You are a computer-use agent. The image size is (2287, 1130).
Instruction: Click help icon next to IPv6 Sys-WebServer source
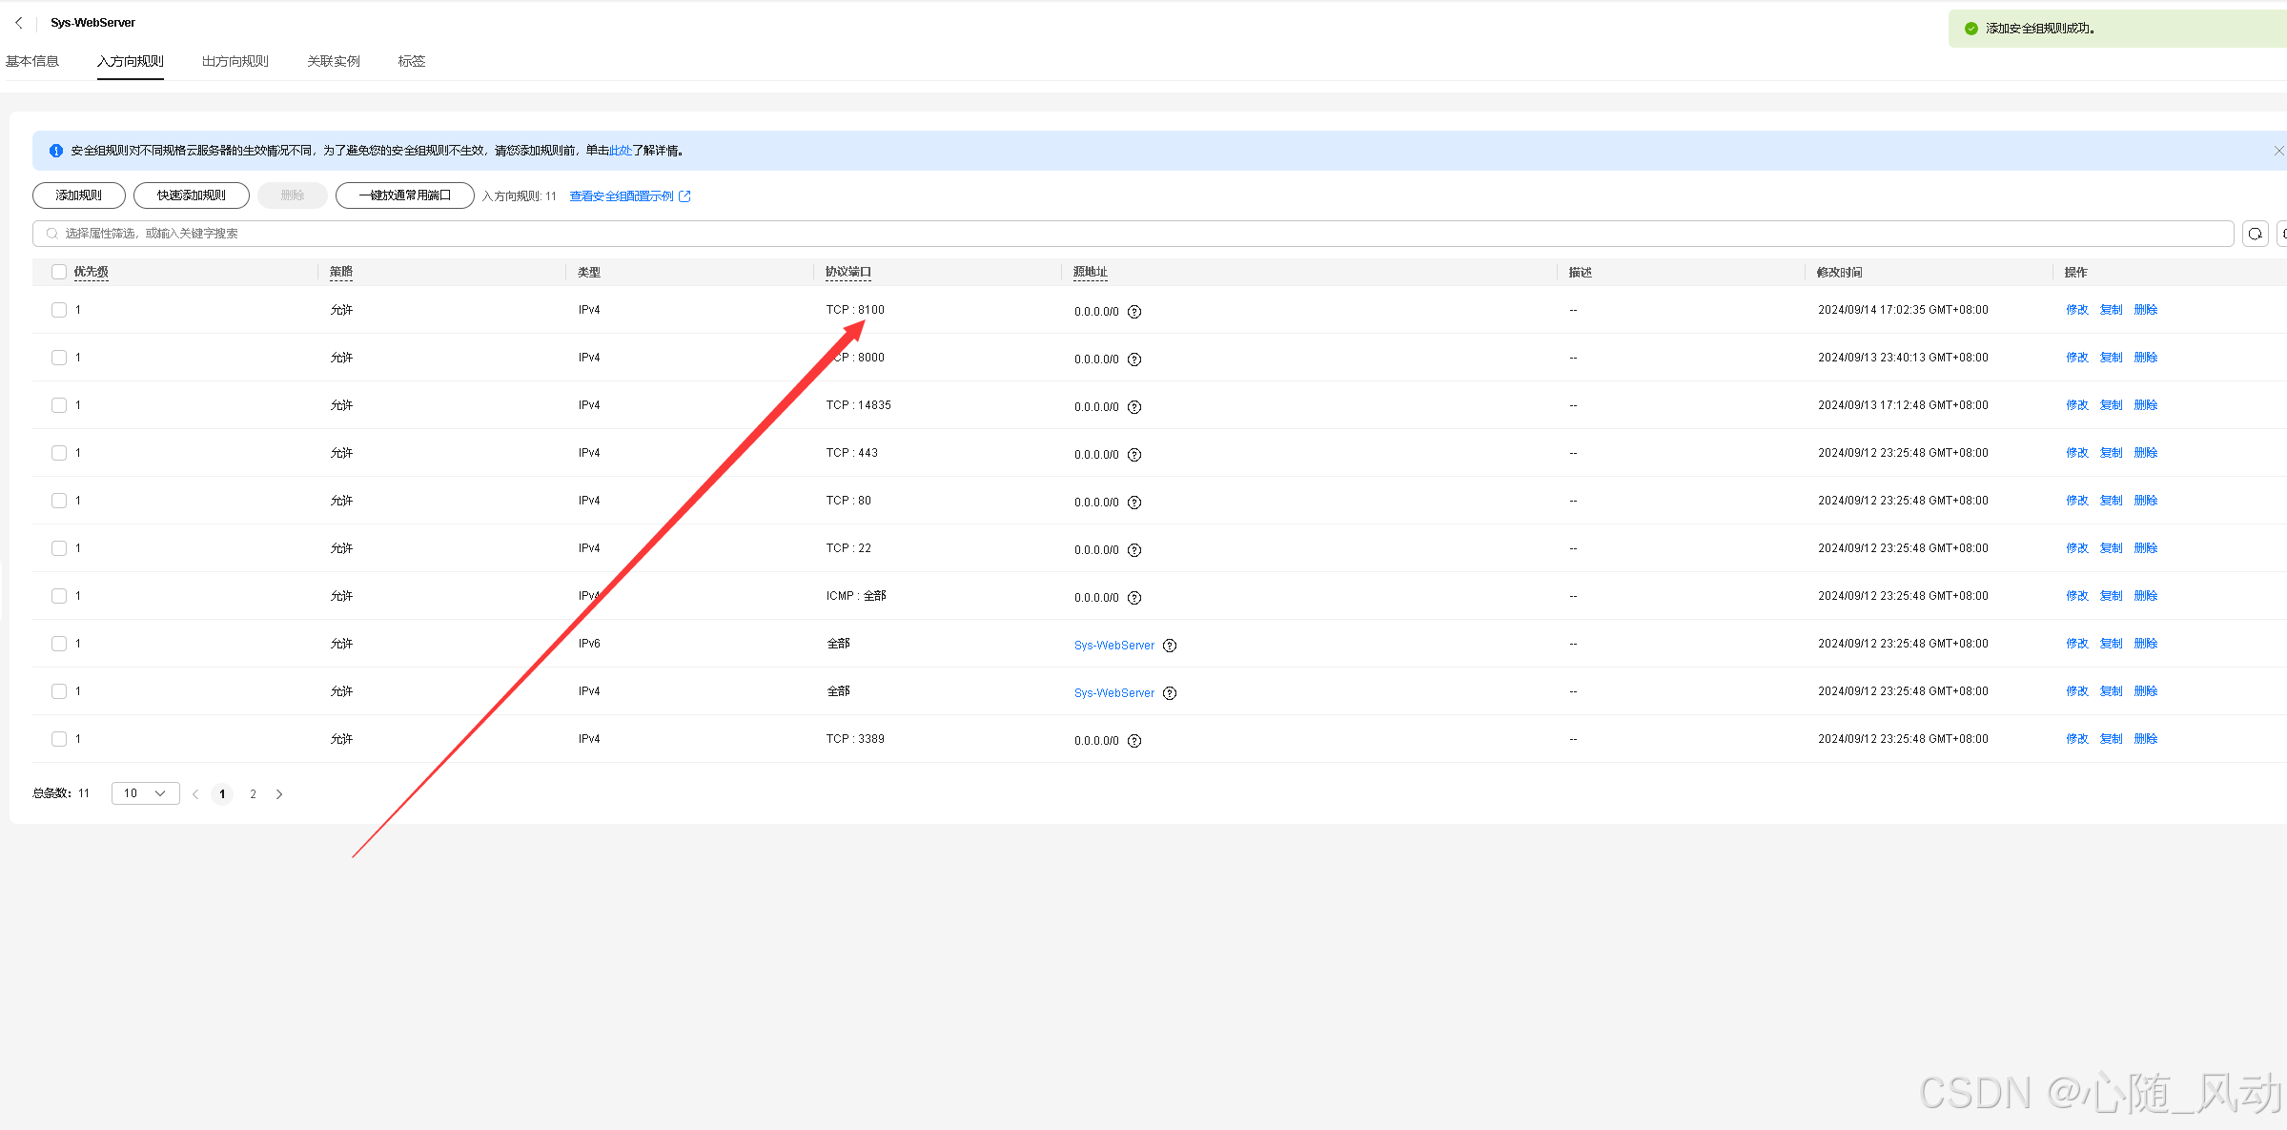1170,646
